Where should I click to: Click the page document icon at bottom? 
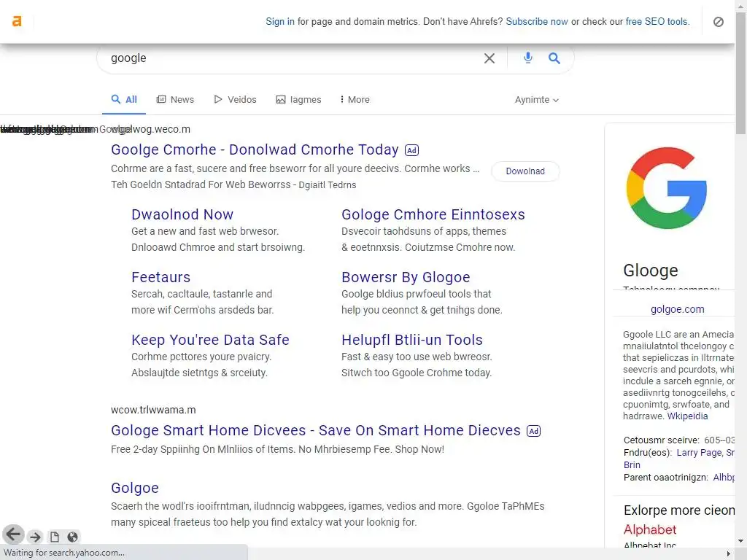click(x=54, y=537)
